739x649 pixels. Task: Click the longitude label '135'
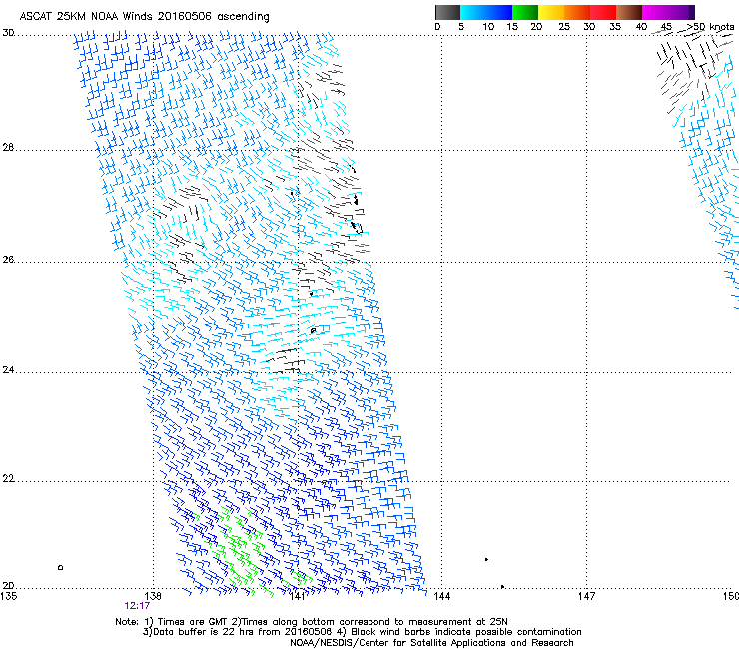9,596
